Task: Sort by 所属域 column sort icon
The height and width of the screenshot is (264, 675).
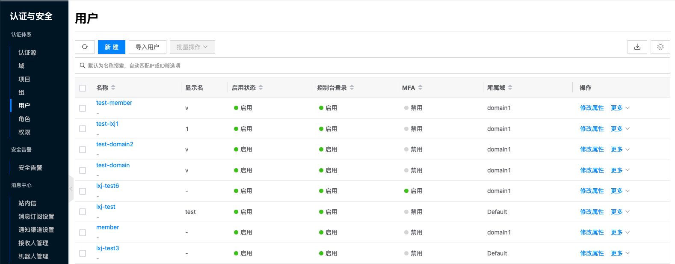Action: pyautogui.click(x=510, y=88)
